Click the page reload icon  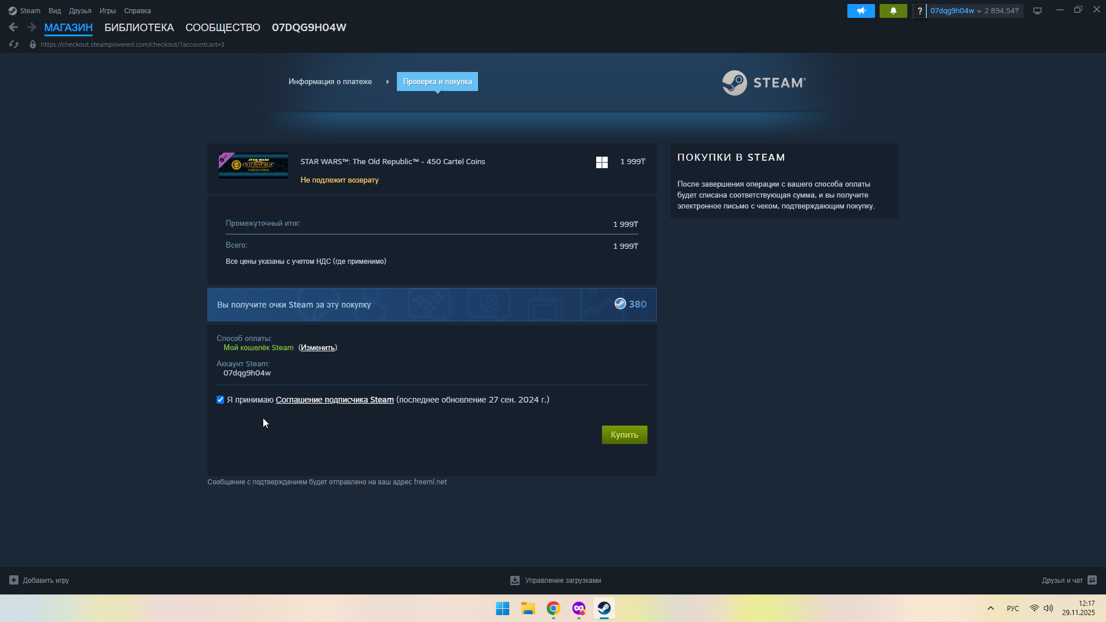pos(14,44)
